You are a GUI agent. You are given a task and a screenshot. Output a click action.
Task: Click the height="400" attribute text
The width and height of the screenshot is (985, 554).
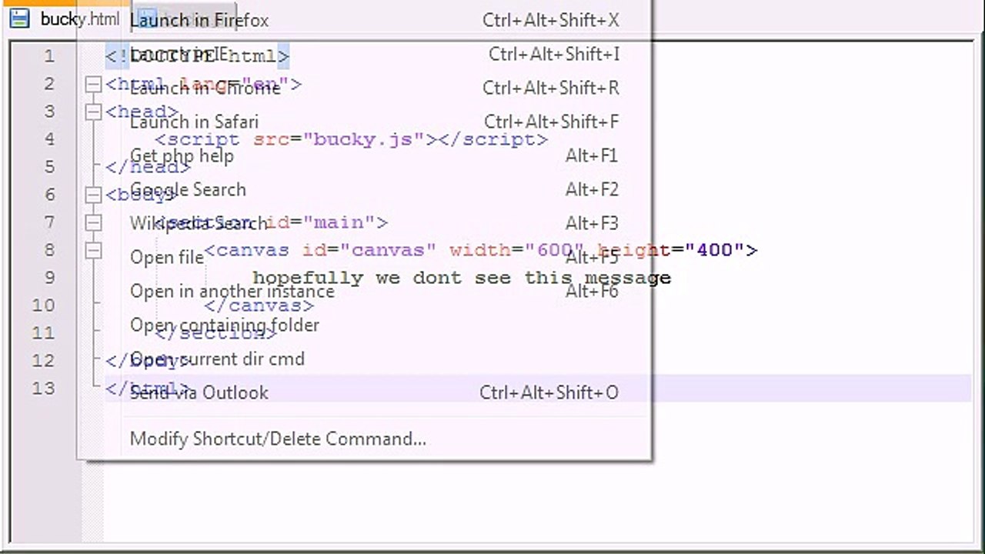[x=670, y=250]
